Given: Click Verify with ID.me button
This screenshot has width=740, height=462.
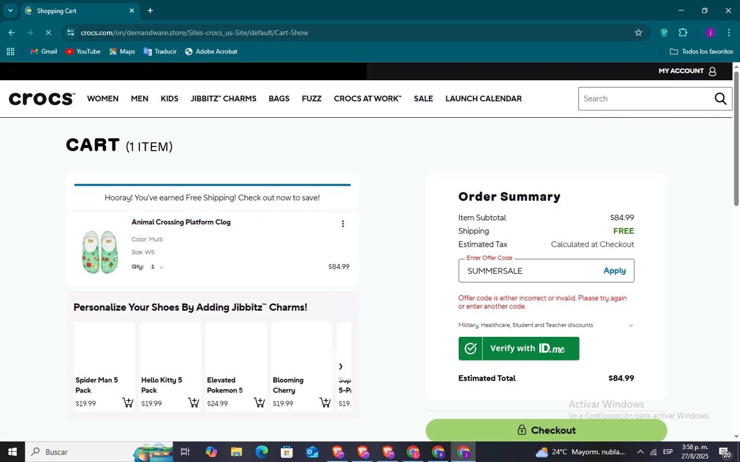Looking at the screenshot, I should point(518,348).
